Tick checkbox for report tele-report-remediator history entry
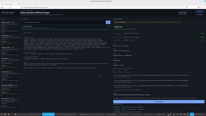This screenshot has height=116, width=206. point(114,110)
